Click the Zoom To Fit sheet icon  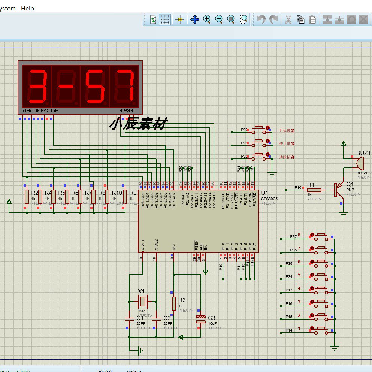pos(231,19)
